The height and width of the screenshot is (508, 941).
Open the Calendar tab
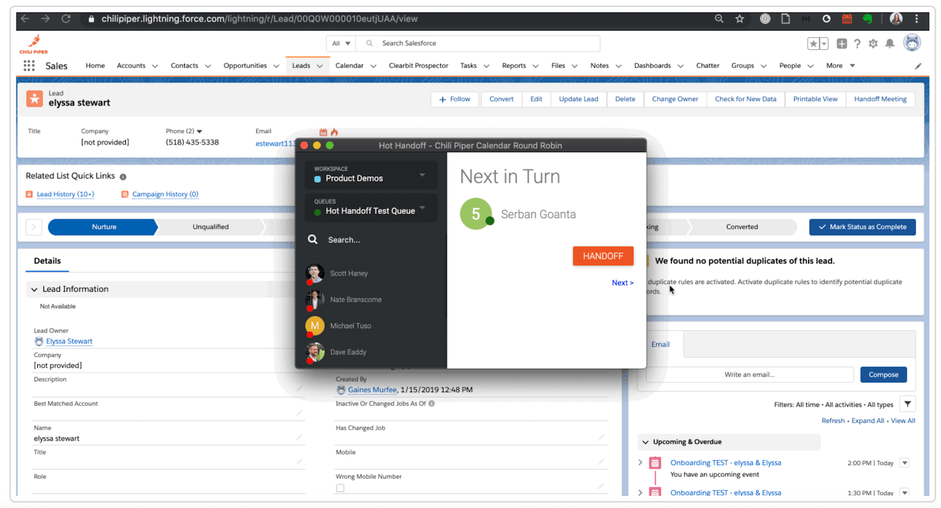[x=349, y=66]
